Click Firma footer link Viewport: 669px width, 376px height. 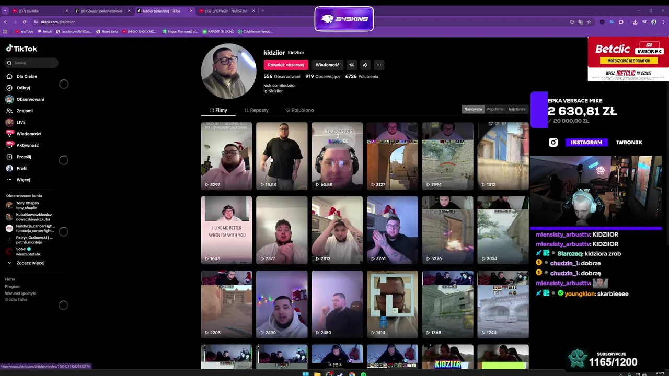[10, 279]
